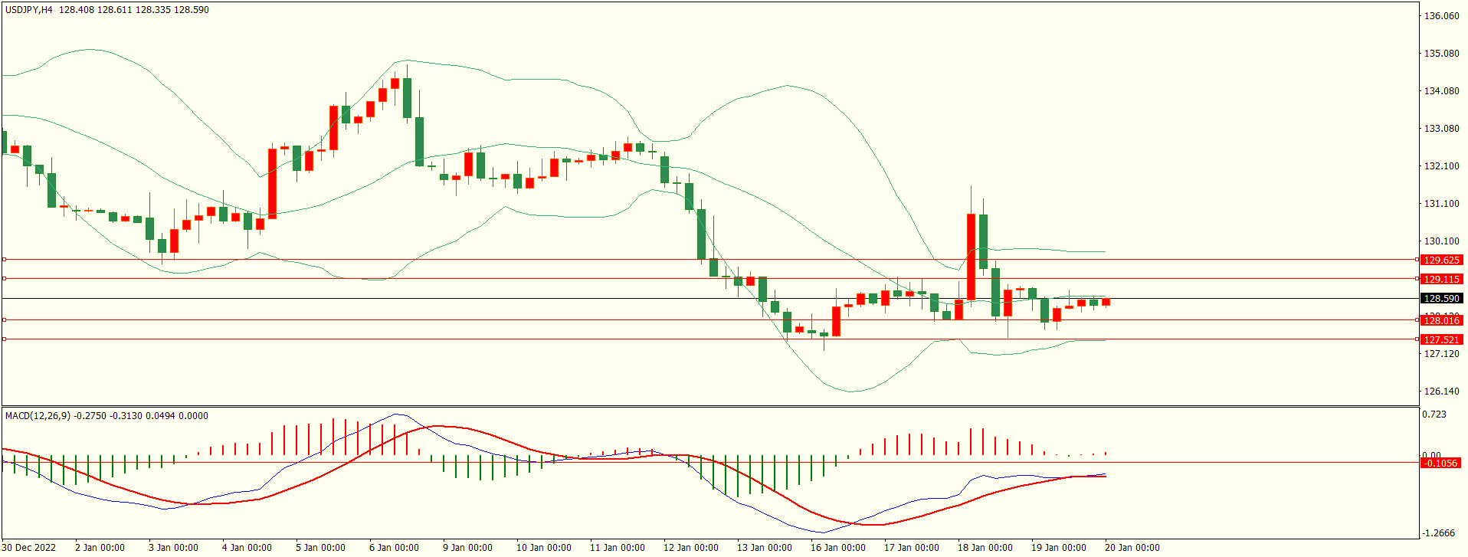Click the red 129.625 price level tag

point(1441,260)
